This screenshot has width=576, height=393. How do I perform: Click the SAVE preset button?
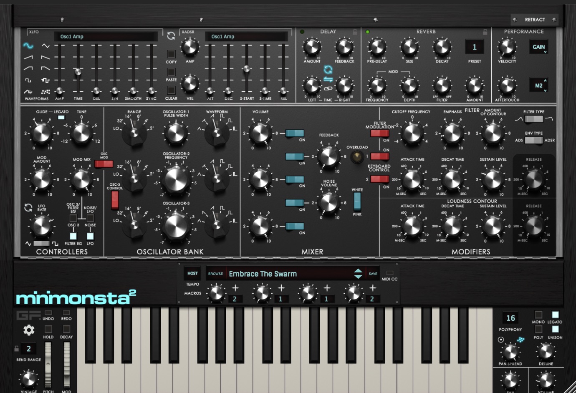tap(373, 274)
